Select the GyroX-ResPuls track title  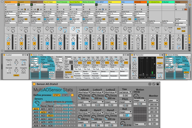point(76,2)
